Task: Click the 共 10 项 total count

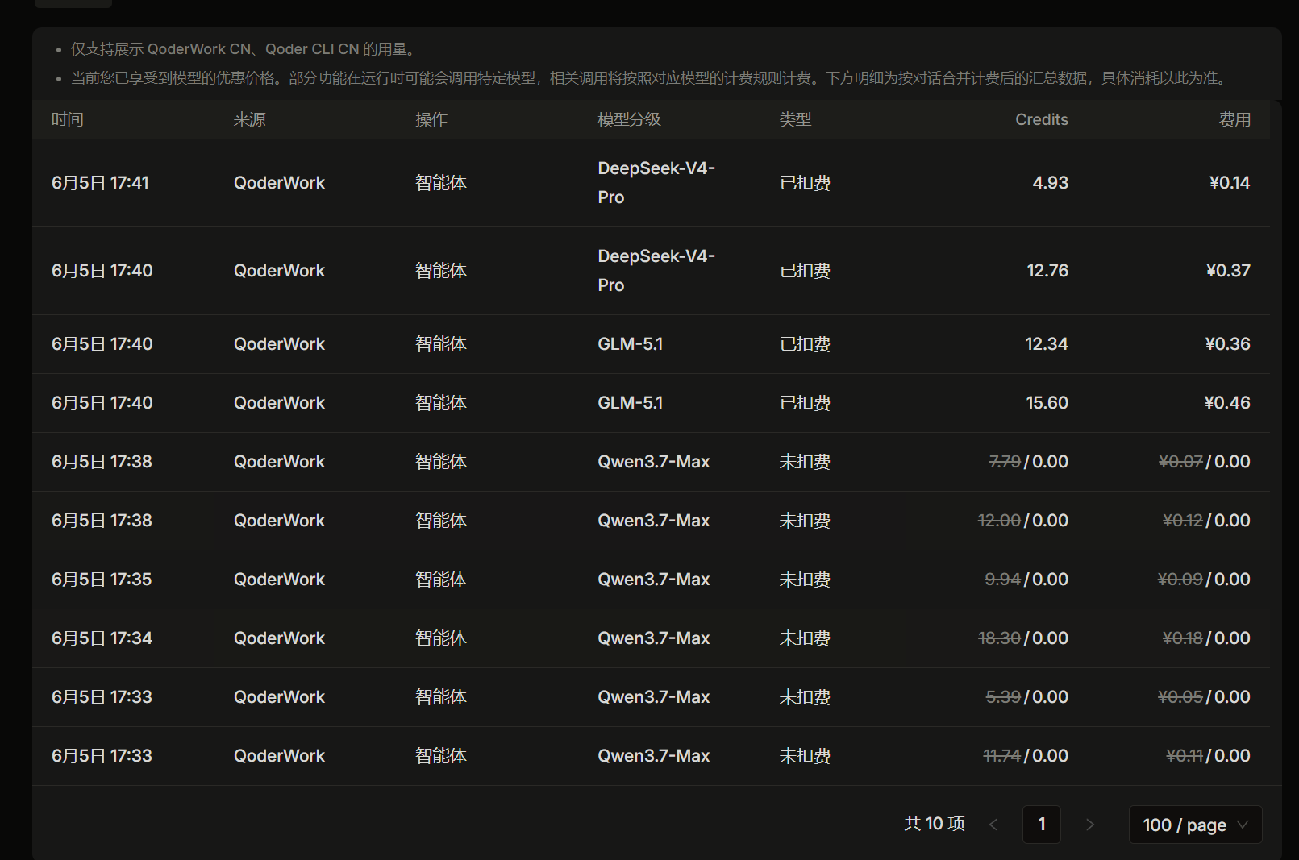Action: pyautogui.click(x=935, y=824)
